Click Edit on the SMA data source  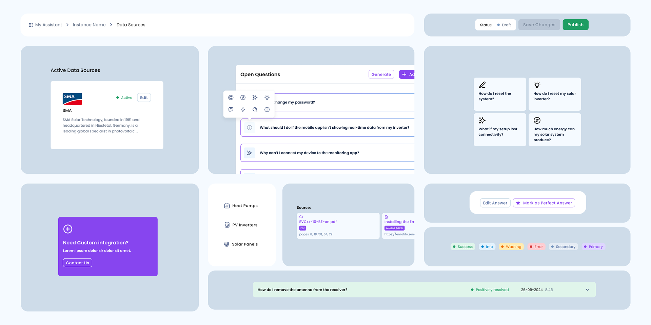point(144,97)
